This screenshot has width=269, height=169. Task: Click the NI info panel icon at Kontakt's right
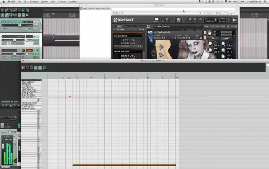235,20
